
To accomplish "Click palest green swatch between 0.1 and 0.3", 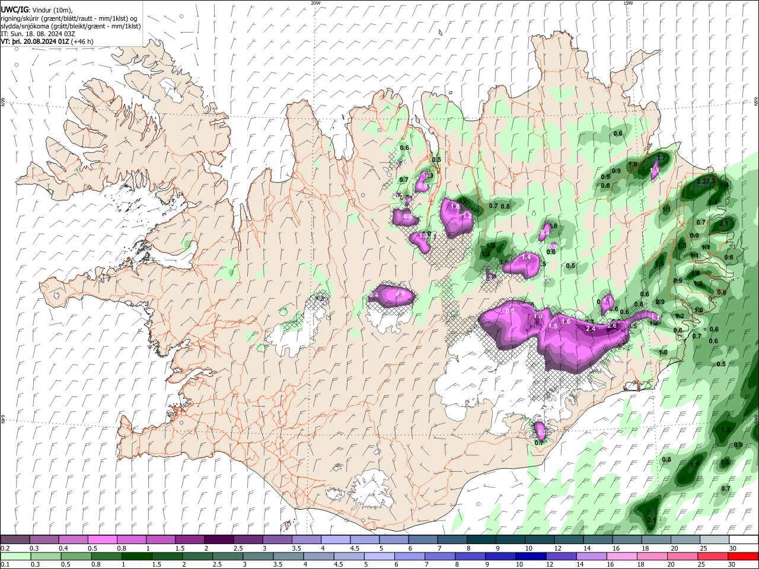I will point(15,557).
